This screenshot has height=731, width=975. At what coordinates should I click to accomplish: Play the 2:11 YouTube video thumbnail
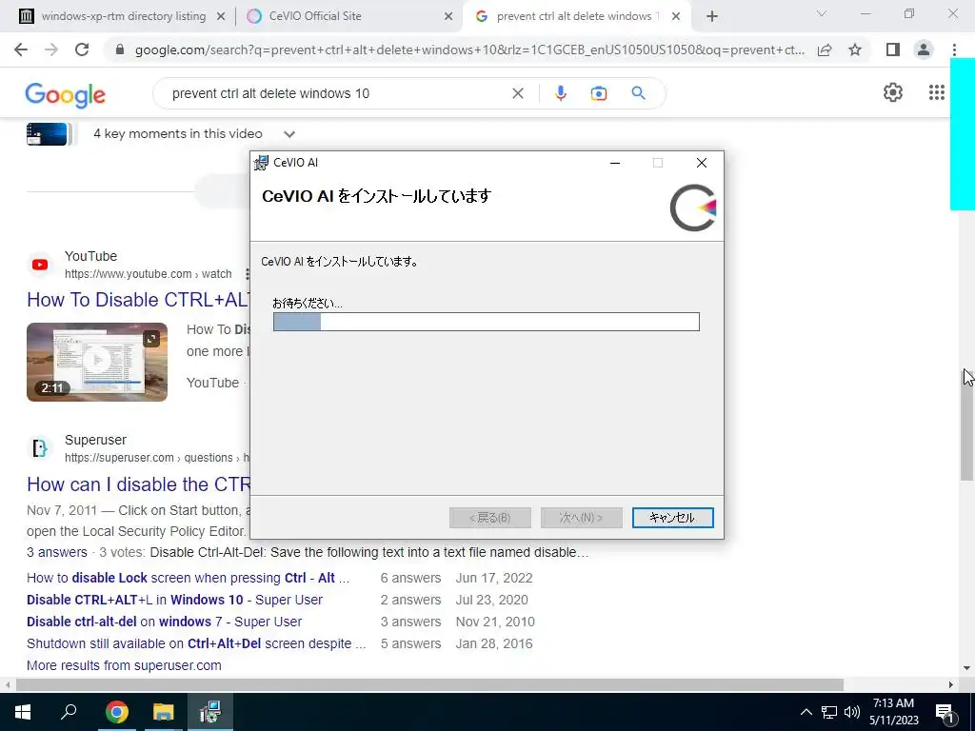click(x=97, y=362)
